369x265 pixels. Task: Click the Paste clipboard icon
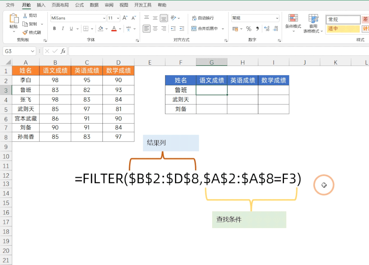click(14, 18)
